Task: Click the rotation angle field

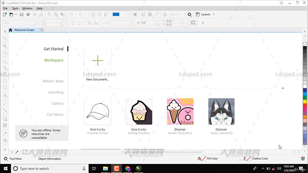Action: 149,23
